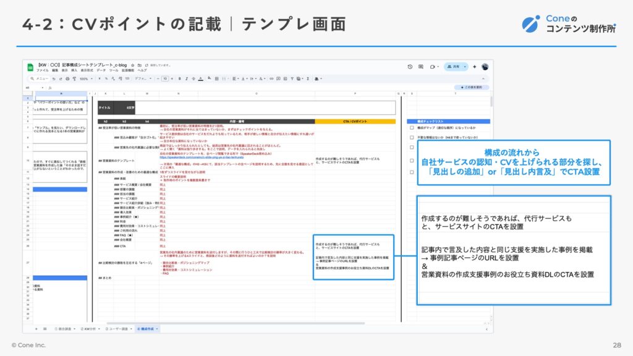Open the version history clock icon
633x356 pixels.
pos(410,67)
